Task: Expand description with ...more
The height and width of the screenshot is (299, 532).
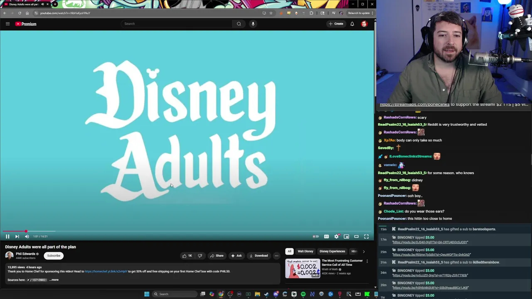Action: pos(54,280)
